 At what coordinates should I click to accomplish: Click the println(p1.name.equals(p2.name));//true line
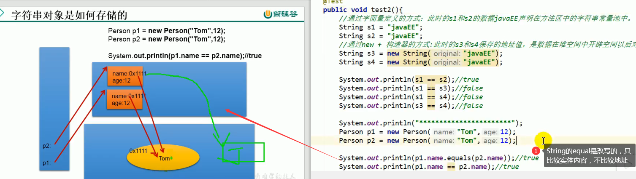click(x=439, y=158)
